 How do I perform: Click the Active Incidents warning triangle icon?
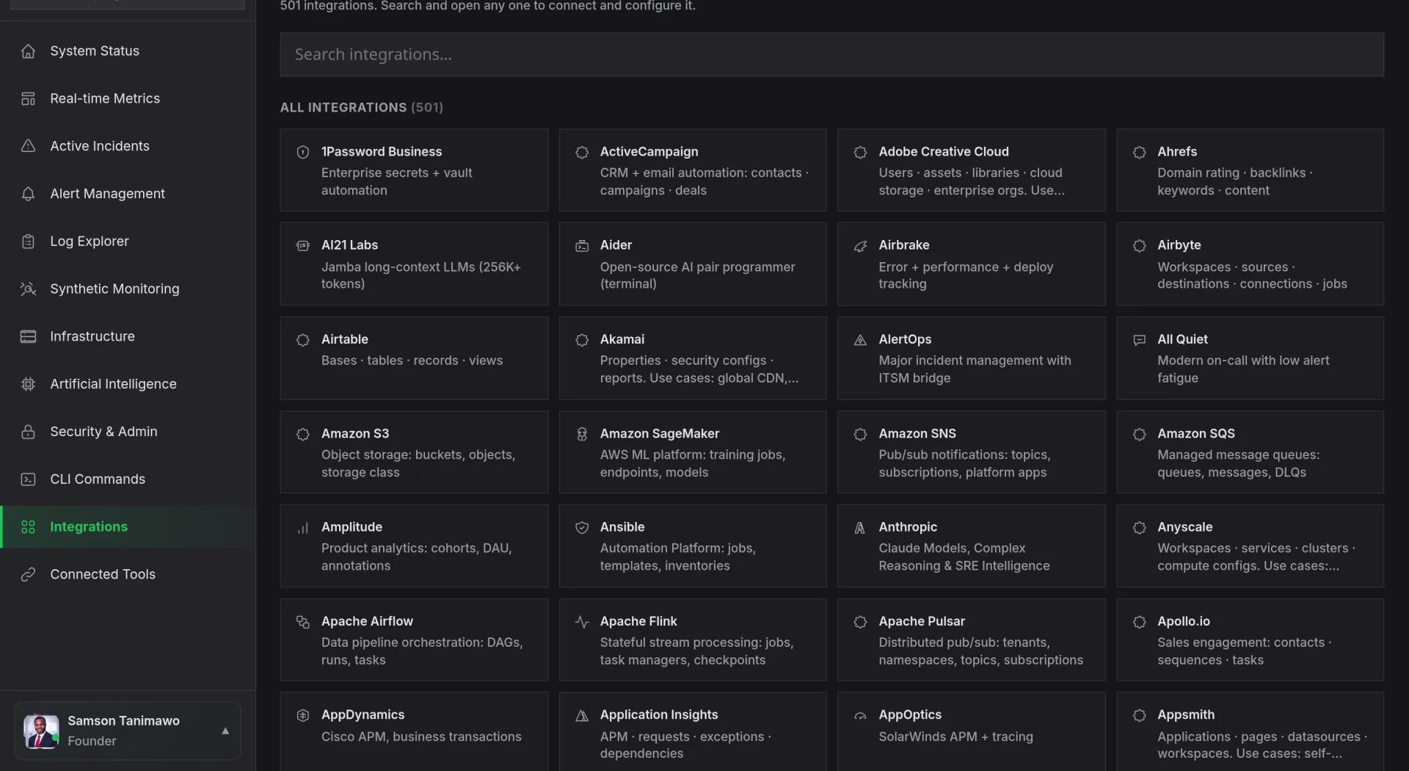click(x=28, y=146)
